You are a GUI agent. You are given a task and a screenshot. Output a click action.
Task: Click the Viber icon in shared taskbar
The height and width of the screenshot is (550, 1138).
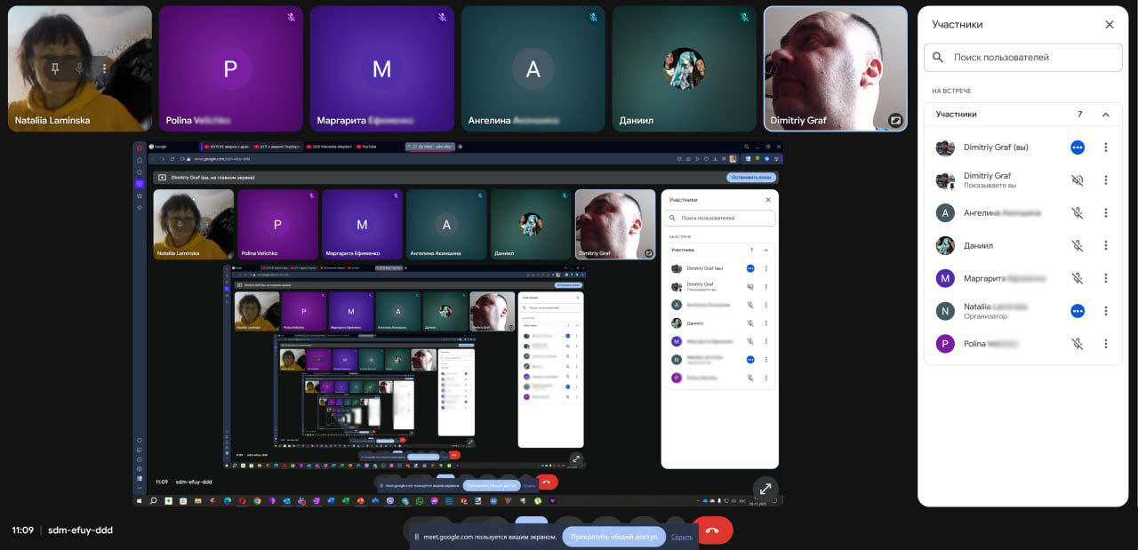[x=389, y=501]
